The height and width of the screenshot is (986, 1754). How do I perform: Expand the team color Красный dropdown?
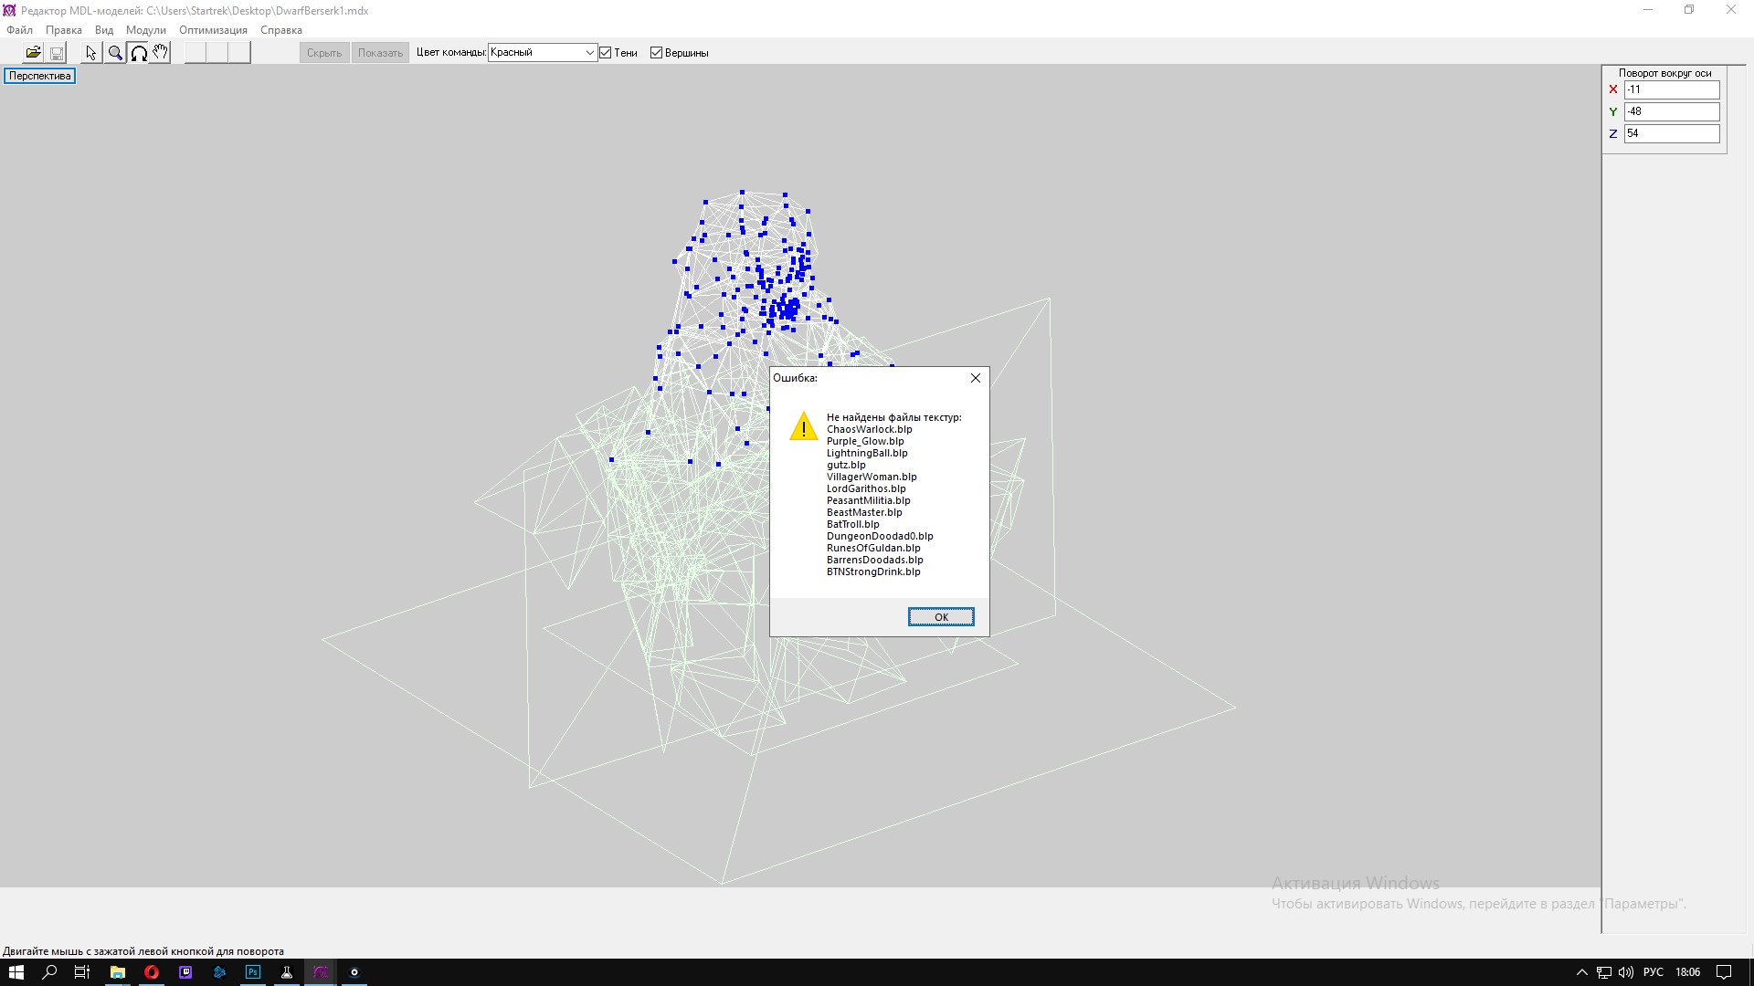coord(589,53)
